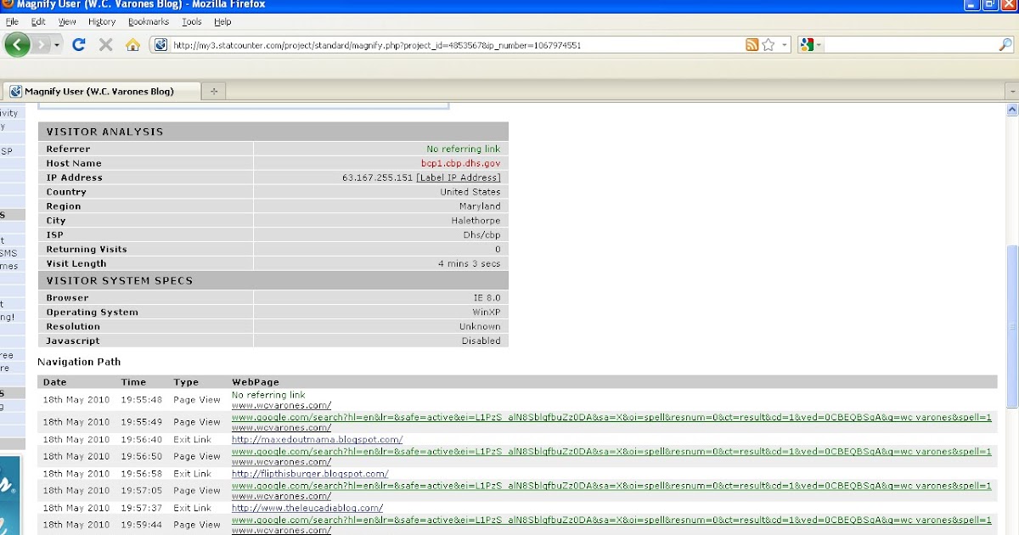The height and width of the screenshot is (535, 1019).
Task: Open the bcp1.cbp.dhs.gov host name link
Action: pyautogui.click(x=461, y=163)
